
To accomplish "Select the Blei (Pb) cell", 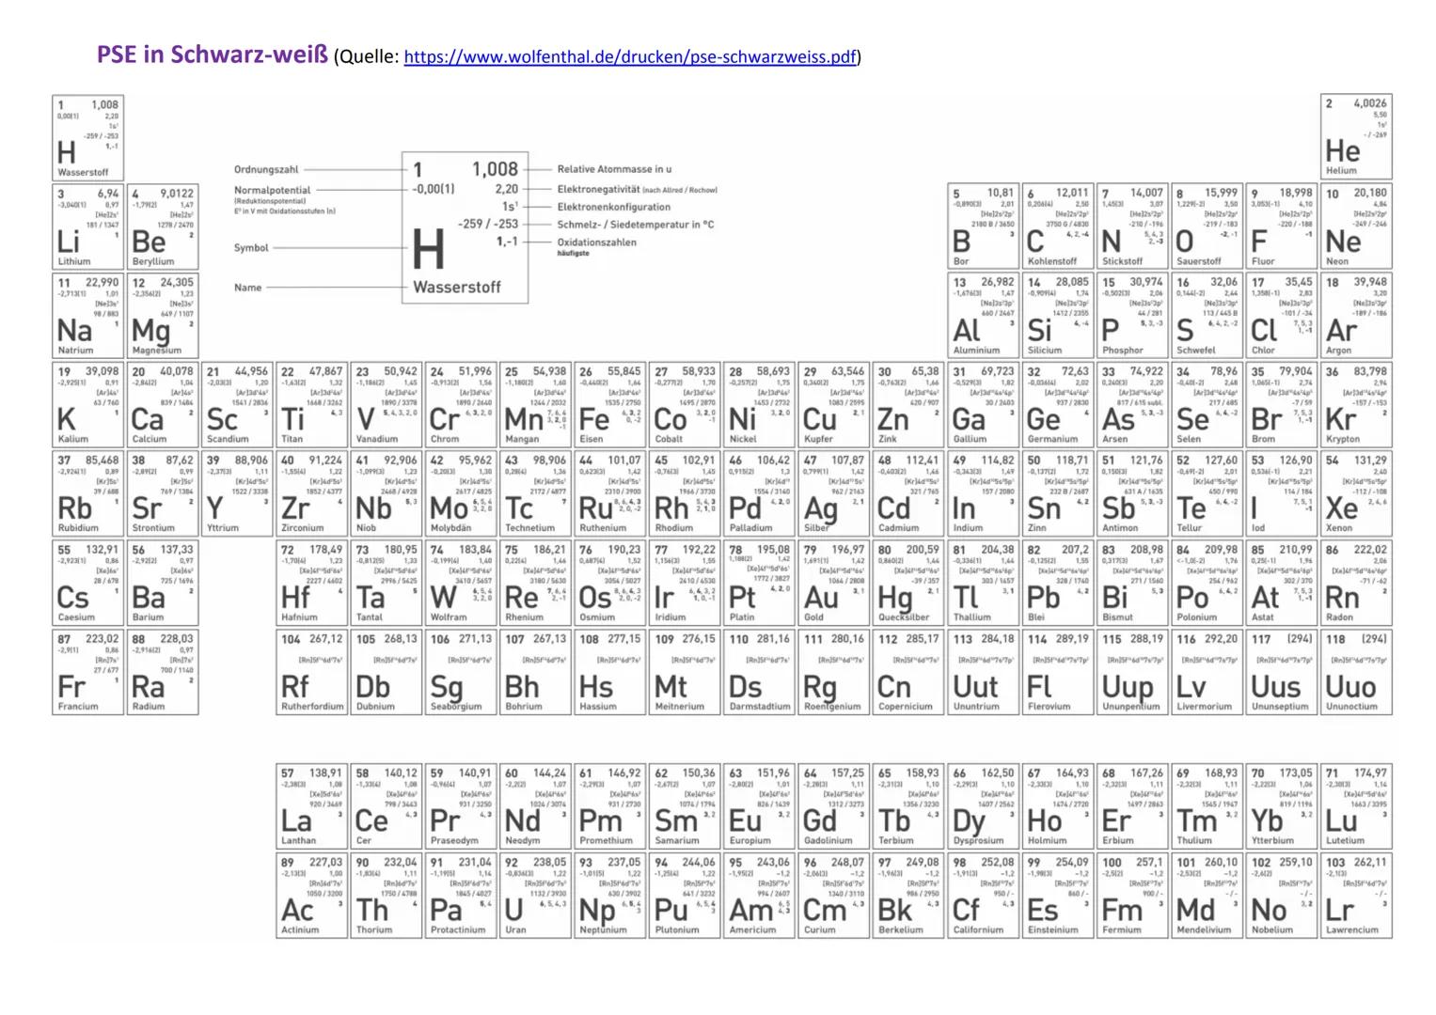I will (x=1058, y=584).
